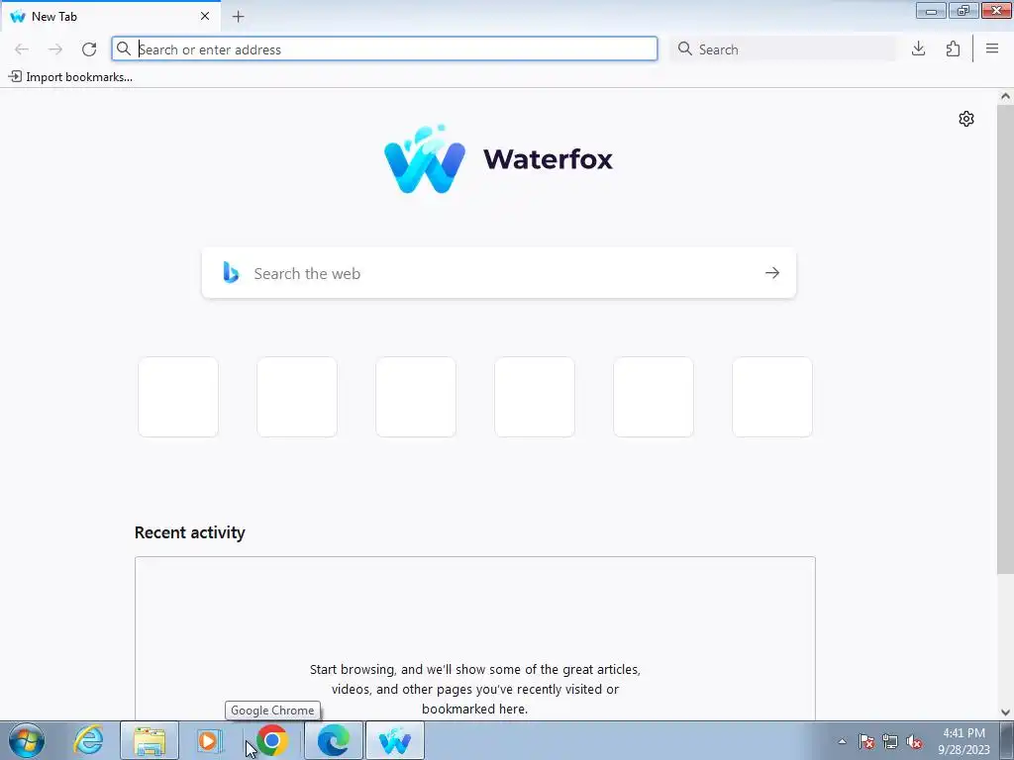Screen dimensions: 1014x760
Task: Select the New Tab tab
Action: [110, 16]
